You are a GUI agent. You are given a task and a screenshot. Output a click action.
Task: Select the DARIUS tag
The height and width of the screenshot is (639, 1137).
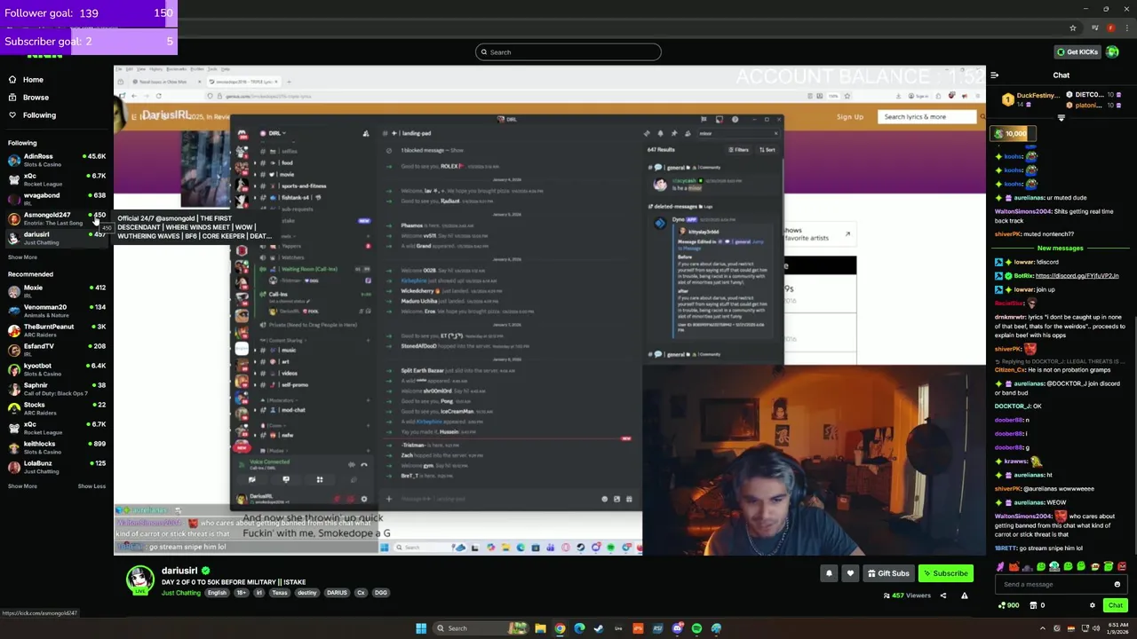point(337,593)
